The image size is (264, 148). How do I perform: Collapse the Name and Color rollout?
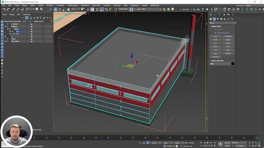[x=217, y=60]
